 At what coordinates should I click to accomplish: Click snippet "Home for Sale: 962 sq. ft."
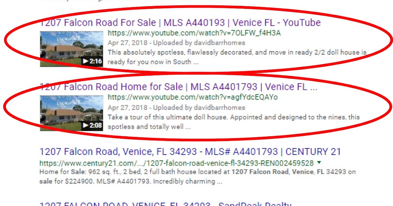198,177
